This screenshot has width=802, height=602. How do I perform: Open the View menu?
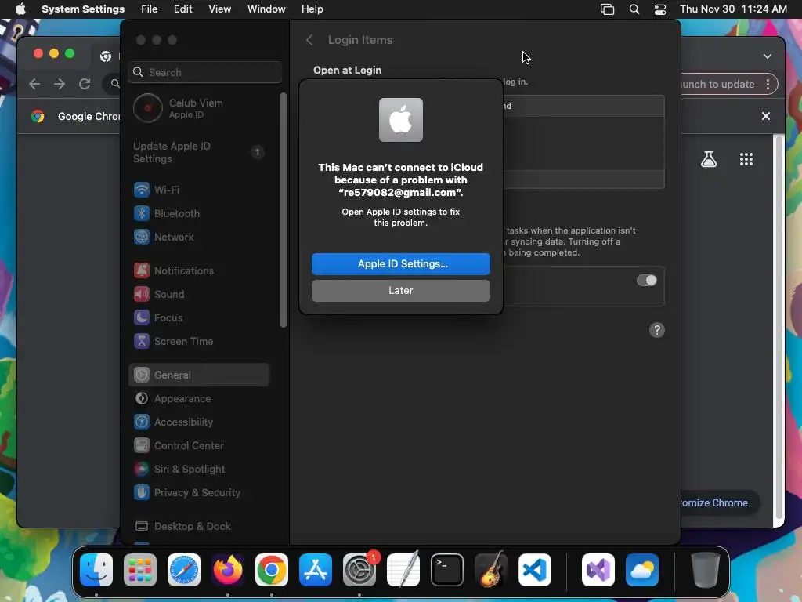(219, 9)
